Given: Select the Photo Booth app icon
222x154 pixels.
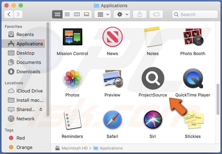Looking at the screenshot, I should click(193, 37).
